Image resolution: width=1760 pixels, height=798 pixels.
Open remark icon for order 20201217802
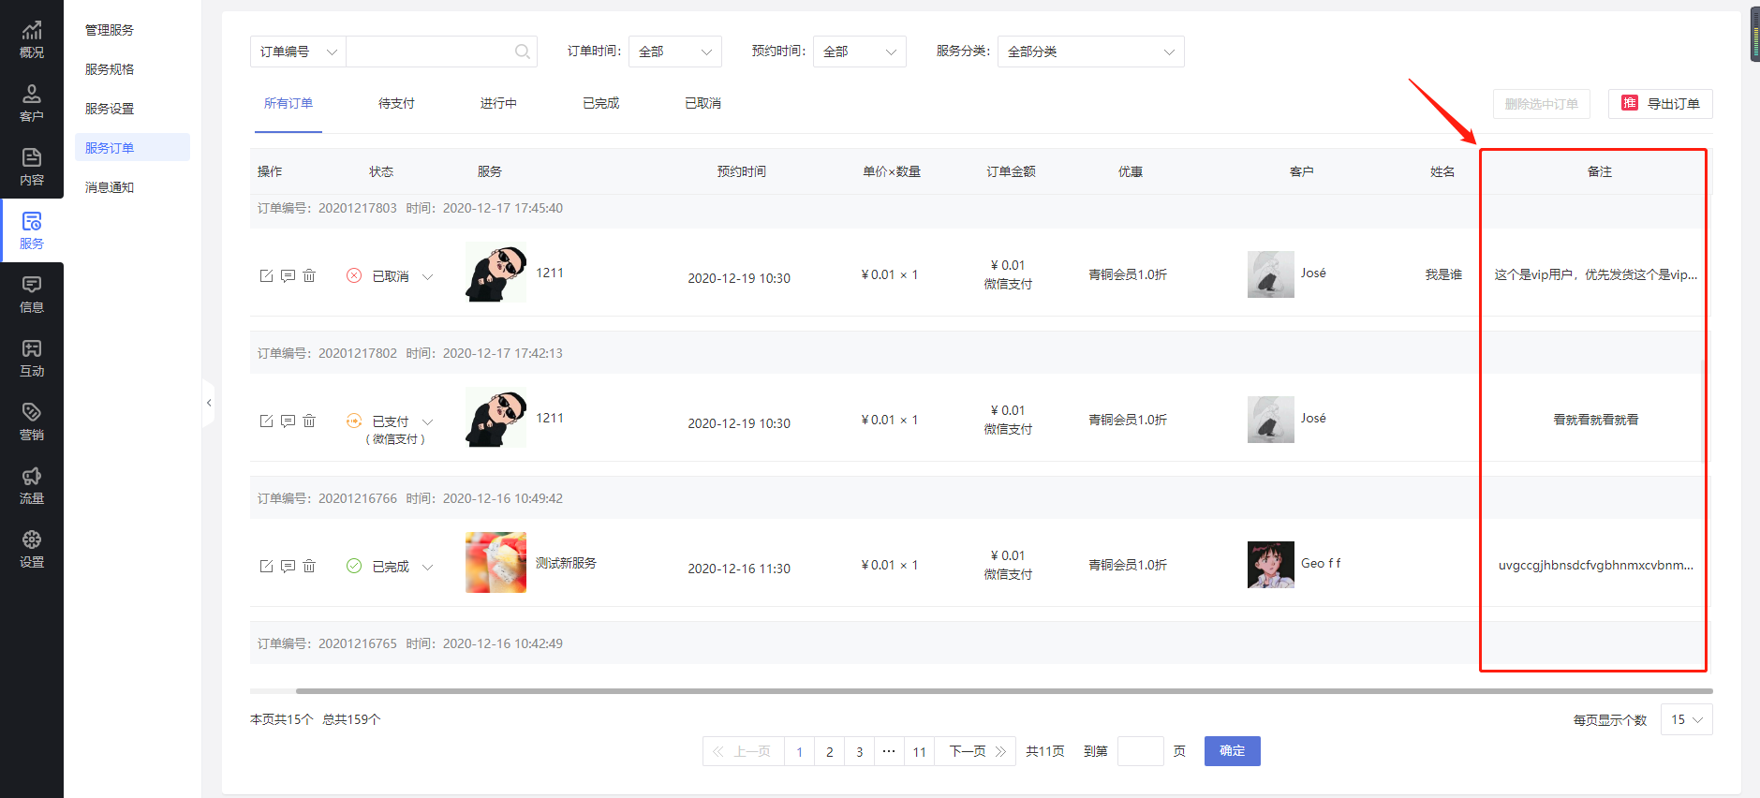coord(288,421)
